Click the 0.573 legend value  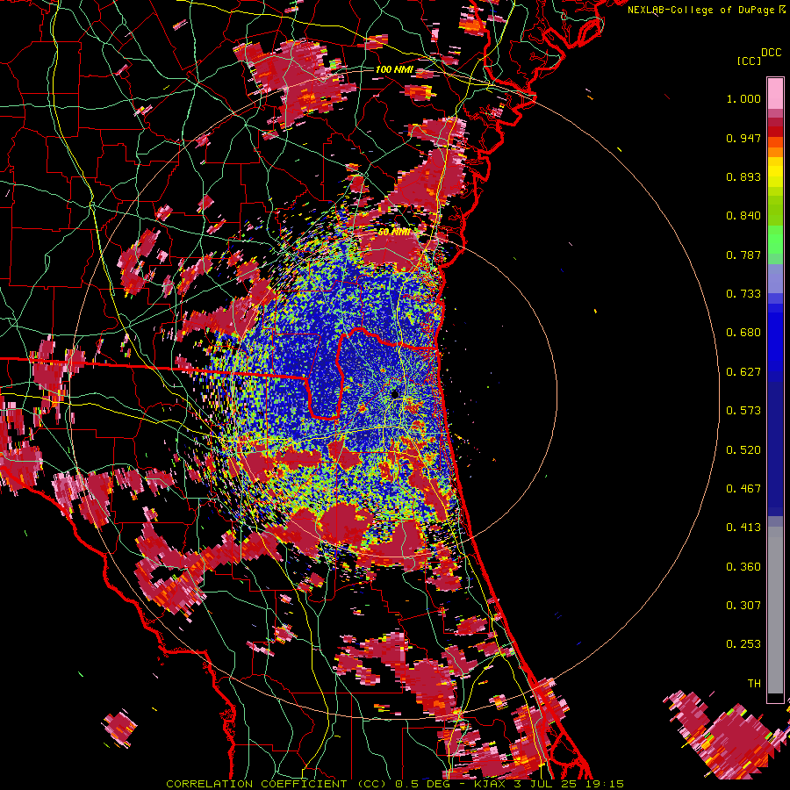[743, 411]
